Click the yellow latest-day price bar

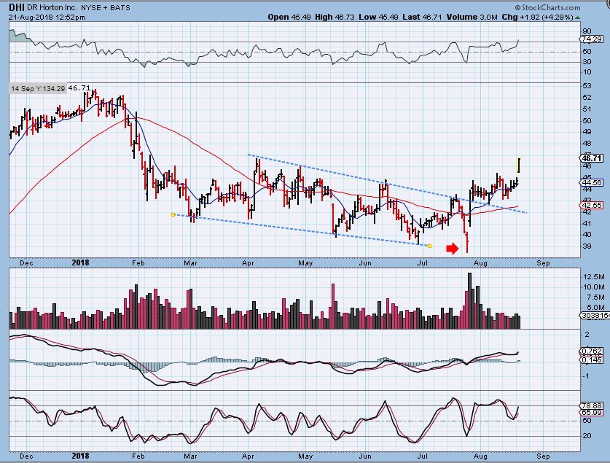pos(519,166)
